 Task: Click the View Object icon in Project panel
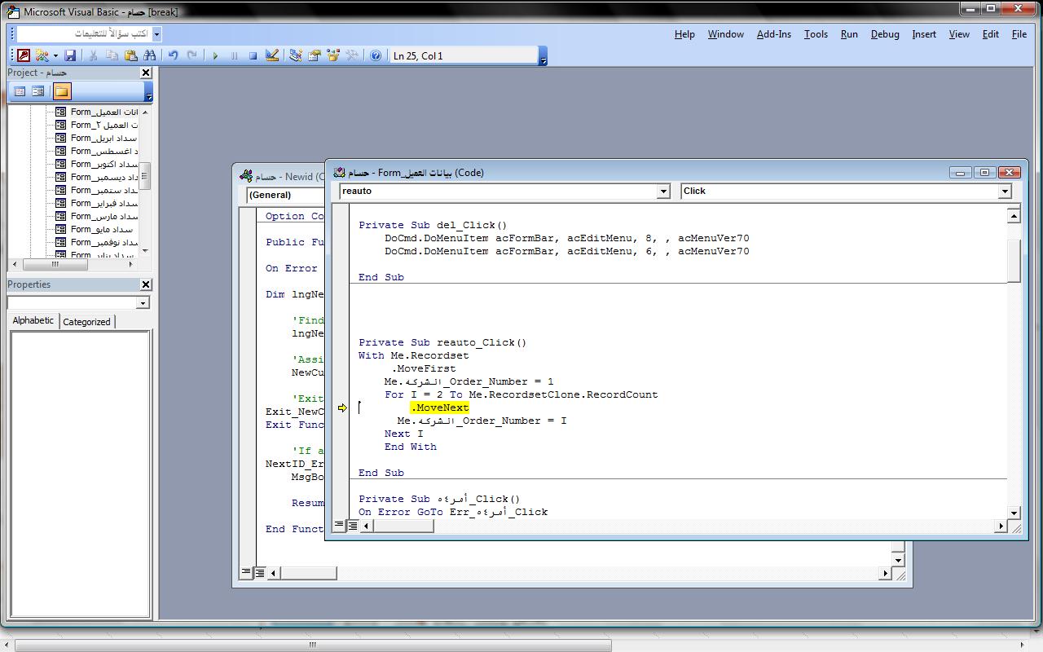click(x=37, y=91)
